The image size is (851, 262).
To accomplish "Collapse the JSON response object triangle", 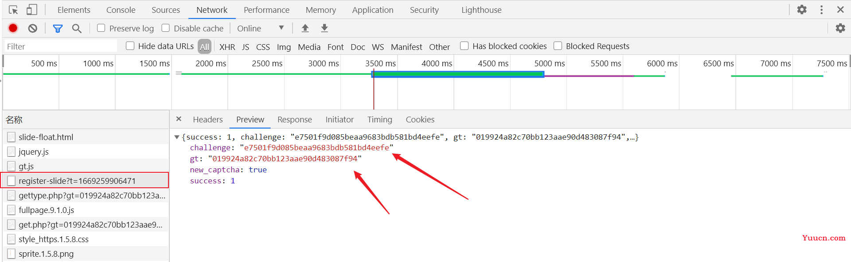I will [177, 137].
